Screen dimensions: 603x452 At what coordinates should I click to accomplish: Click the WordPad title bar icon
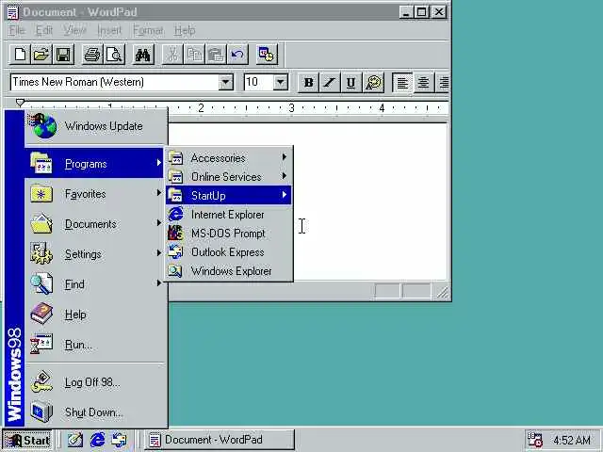point(12,12)
